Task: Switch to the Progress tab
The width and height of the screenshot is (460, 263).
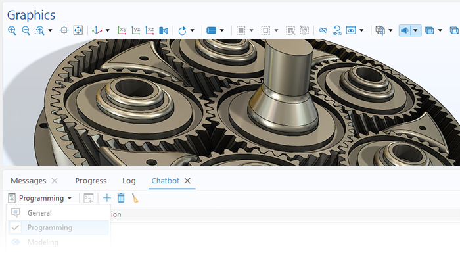Action: (x=91, y=181)
